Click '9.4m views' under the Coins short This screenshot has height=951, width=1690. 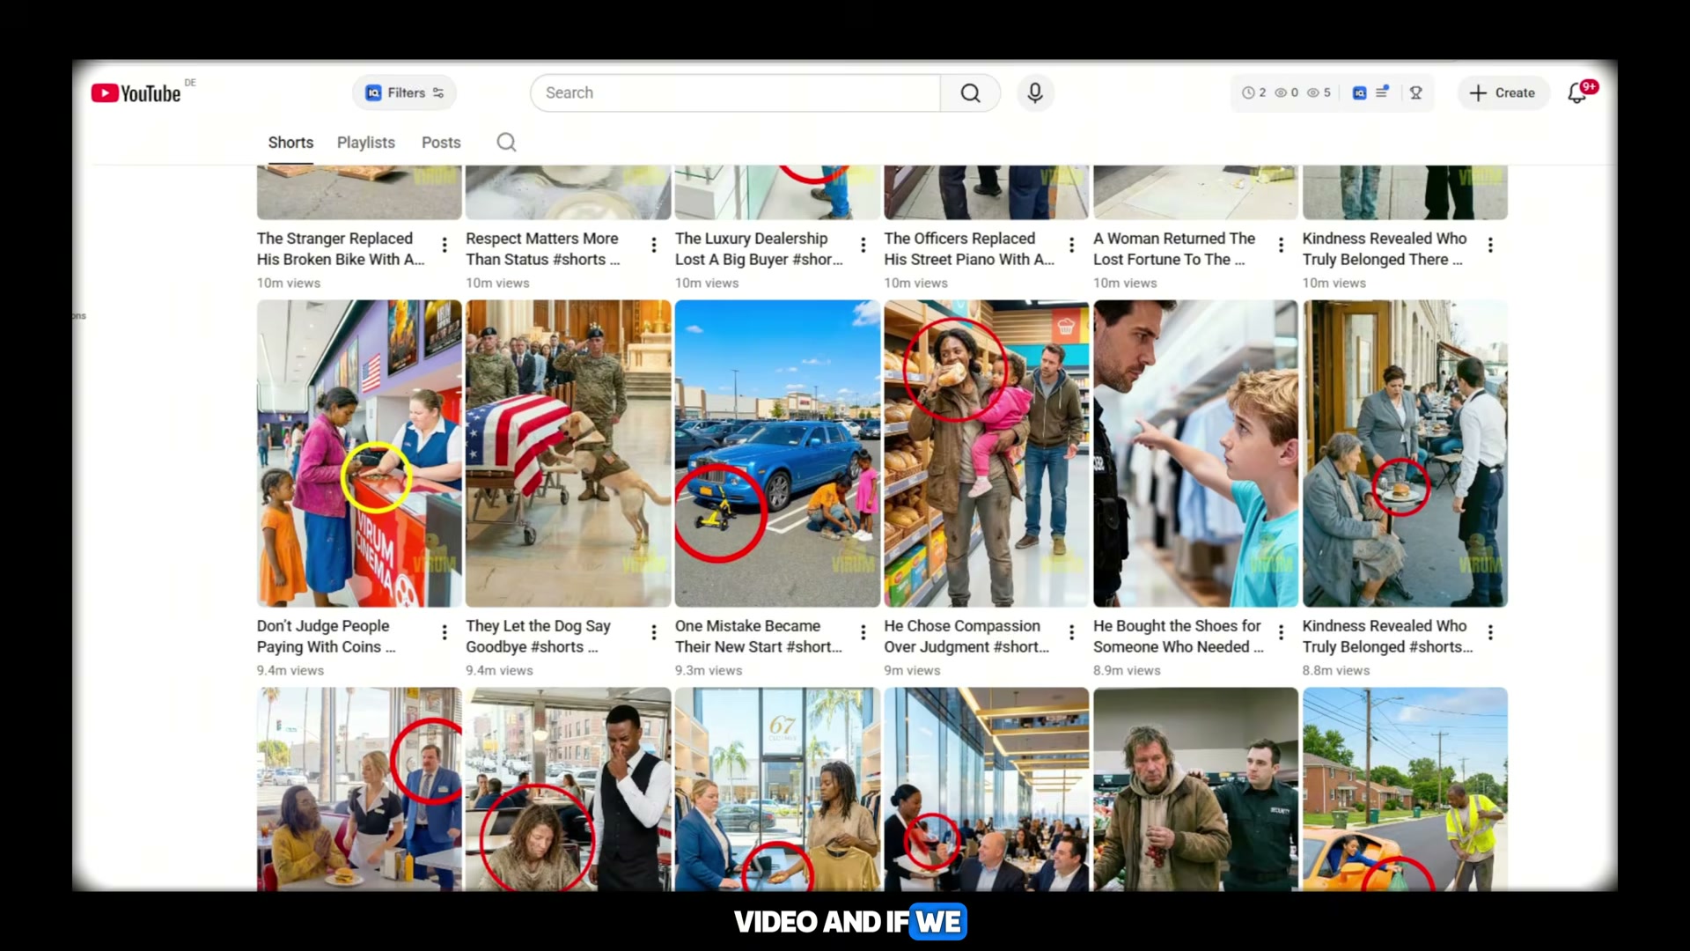point(290,671)
